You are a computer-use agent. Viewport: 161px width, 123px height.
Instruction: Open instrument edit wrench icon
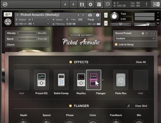(x=8, y=14)
